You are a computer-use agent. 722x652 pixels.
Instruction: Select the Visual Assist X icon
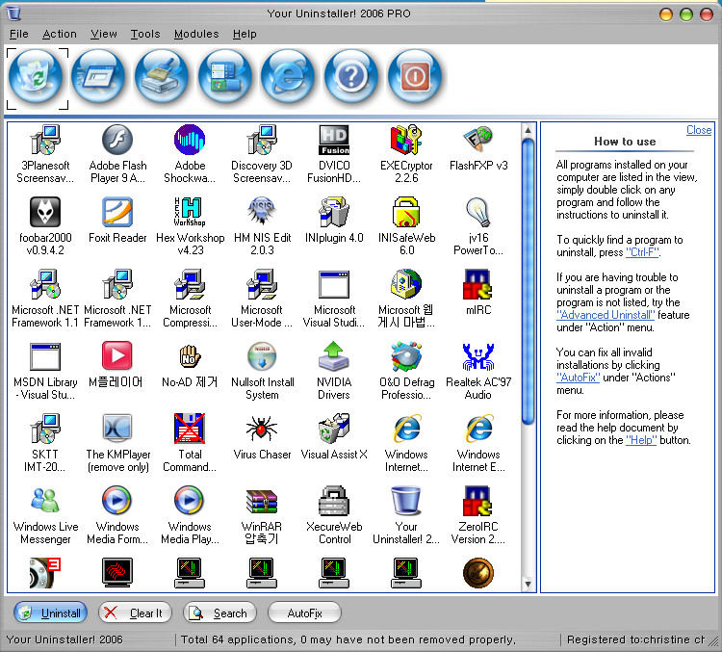pos(334,429)
